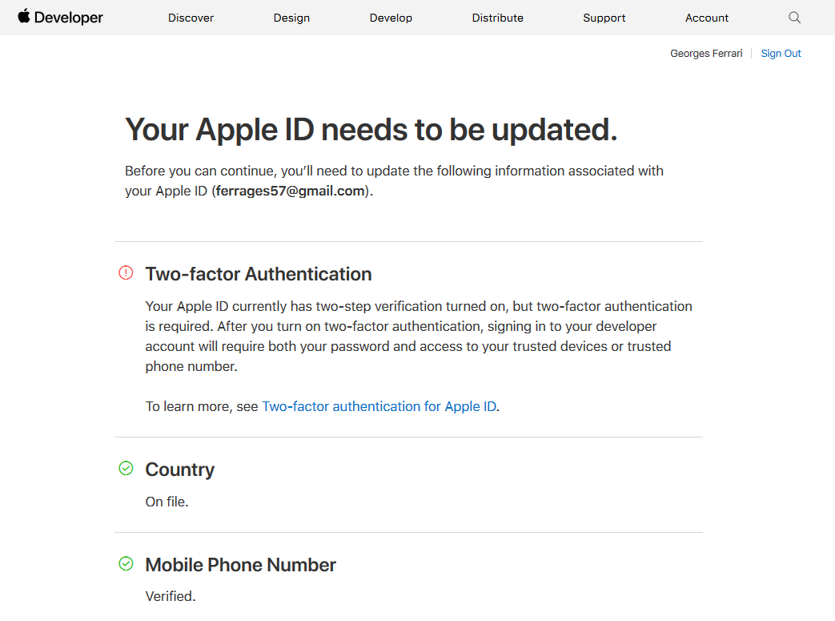Click the 'Your Apple ID needs to be updated.' heading
The width and height of the screenshot is (835, 621).
coord(371,130)
